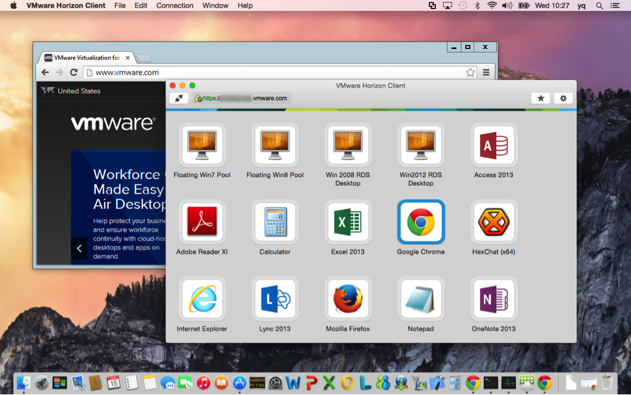Click the disconnect plug icon in Horizon Client
Image resolution: width=631 pixels, height=395 pixels.
tap(179, 98)
